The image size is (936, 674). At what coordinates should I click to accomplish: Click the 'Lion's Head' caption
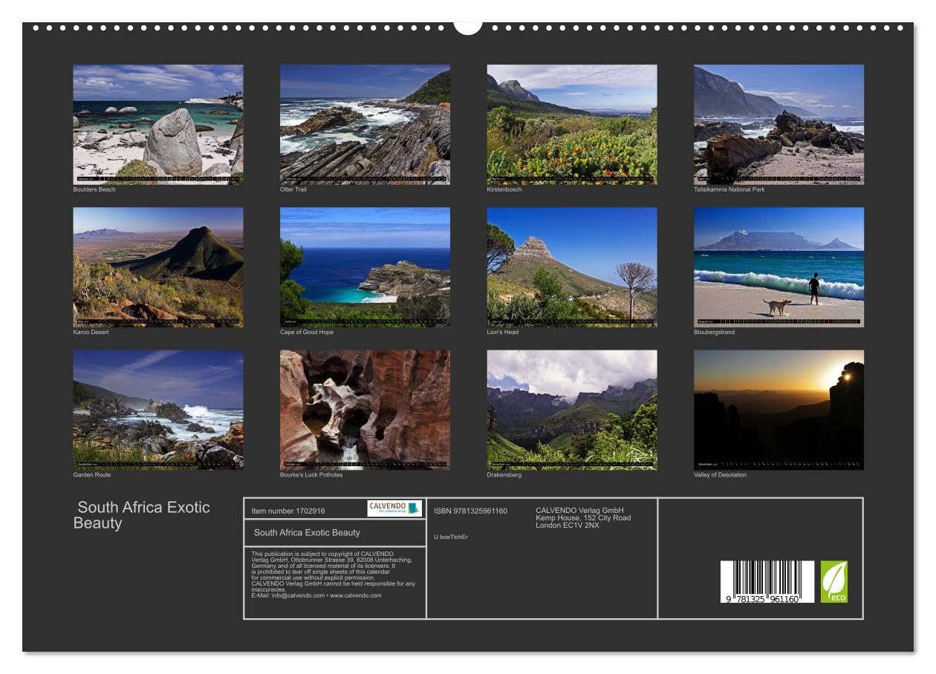click(x=503, y=333)
